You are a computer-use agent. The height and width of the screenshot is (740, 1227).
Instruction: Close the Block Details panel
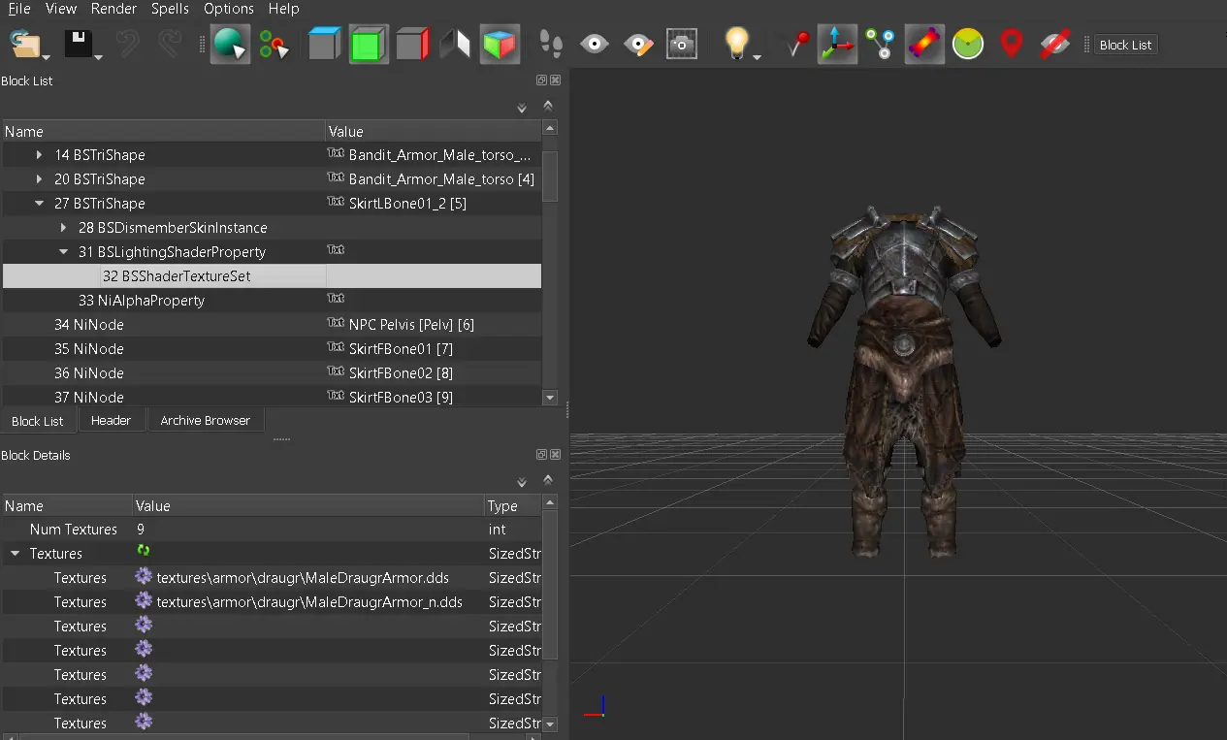pyautogui.click(x=556, y=455)
